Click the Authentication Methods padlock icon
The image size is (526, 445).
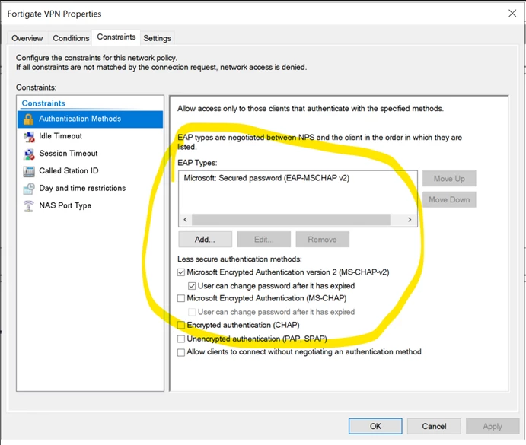click(28, 119)
